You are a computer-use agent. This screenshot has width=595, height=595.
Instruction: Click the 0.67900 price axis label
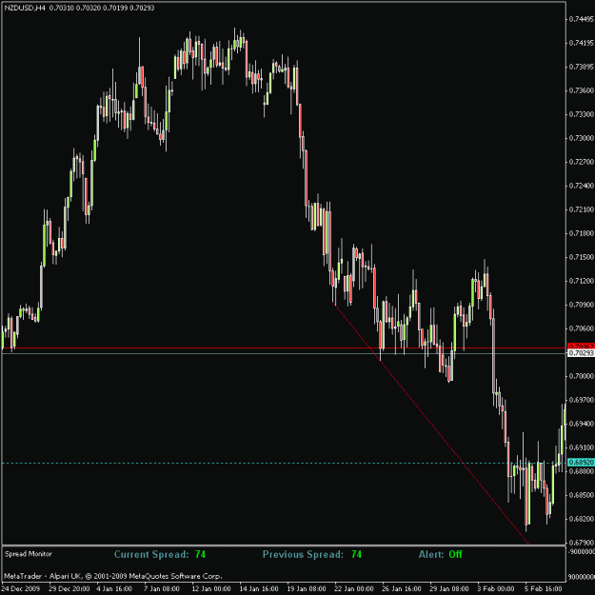(x=581, y=543)
